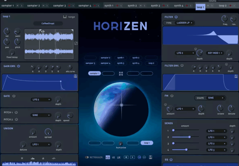Click the filter envelope save icon

coord(236,76)
